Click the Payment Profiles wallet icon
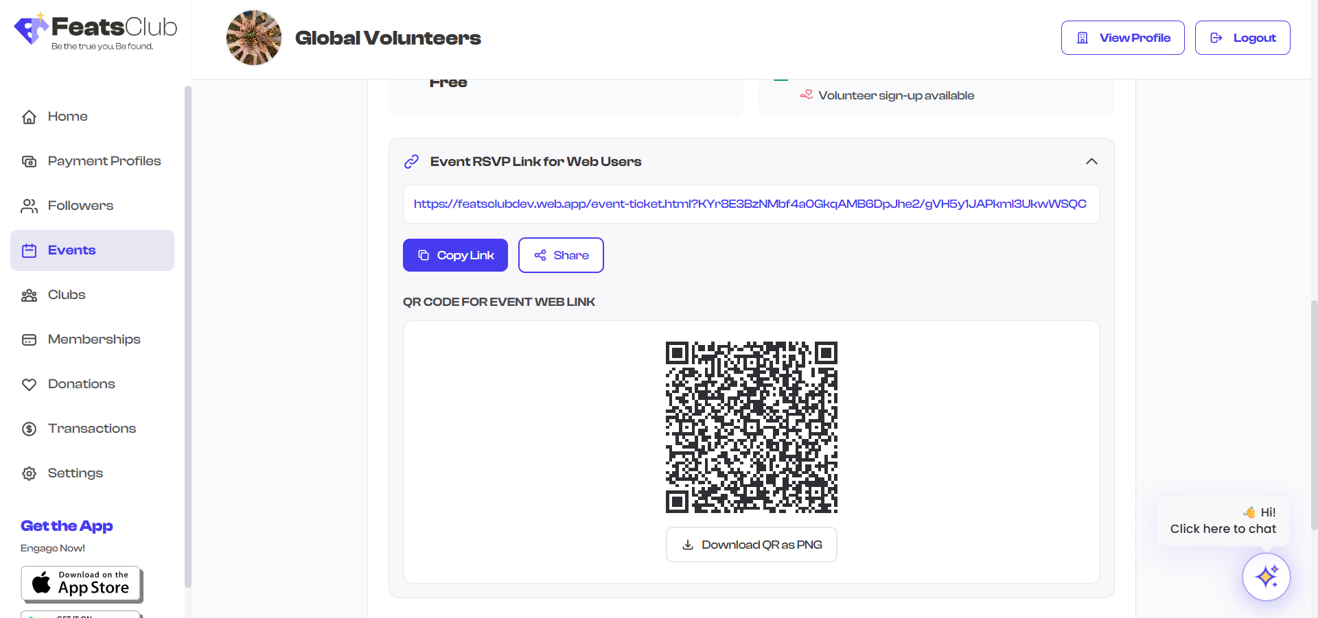The height and width of the screenshot is (618, 1318). (29, 162)
